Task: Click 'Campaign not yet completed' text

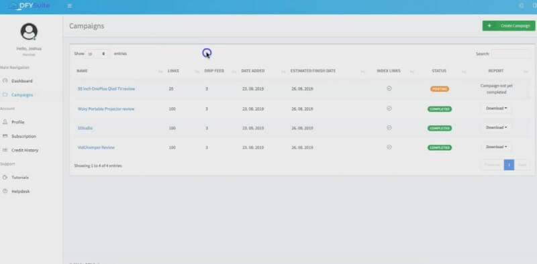Action: [x=496, y=89]
